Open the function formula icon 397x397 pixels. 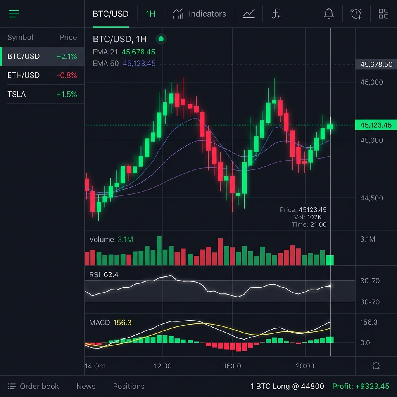(276, 14)
